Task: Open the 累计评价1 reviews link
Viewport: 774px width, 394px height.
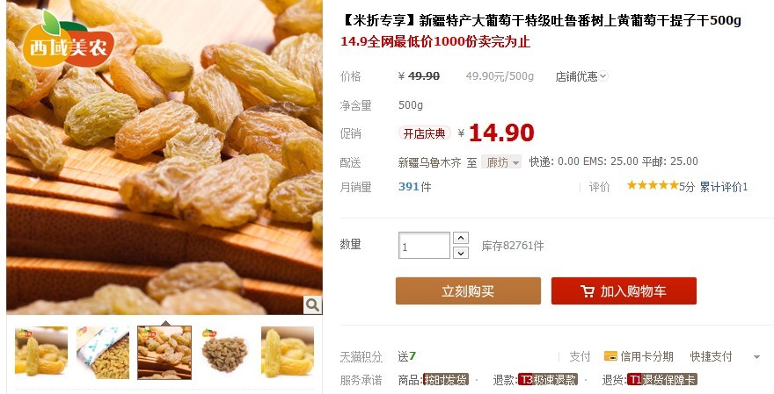Action: click(724, 187)
